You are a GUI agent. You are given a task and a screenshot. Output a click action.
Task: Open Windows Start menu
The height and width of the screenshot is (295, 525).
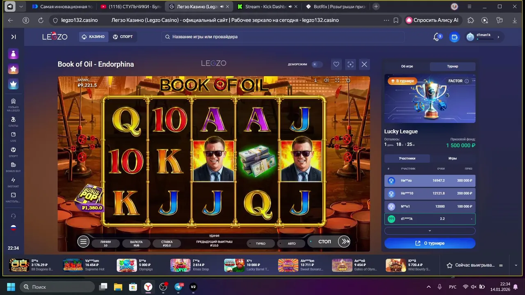(11, 287)
